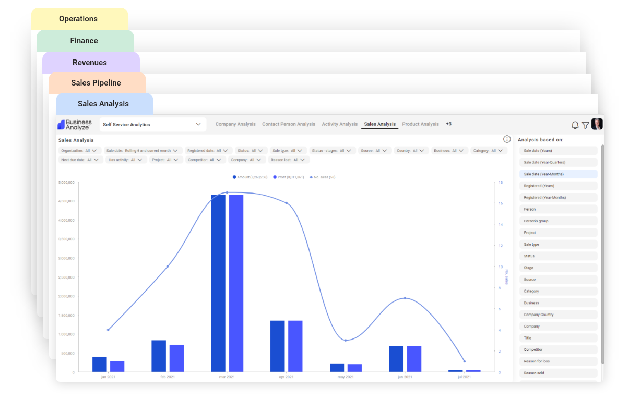
Task: Select Sale date (Year-Quarters) in the sidebar
Action: 558,162
